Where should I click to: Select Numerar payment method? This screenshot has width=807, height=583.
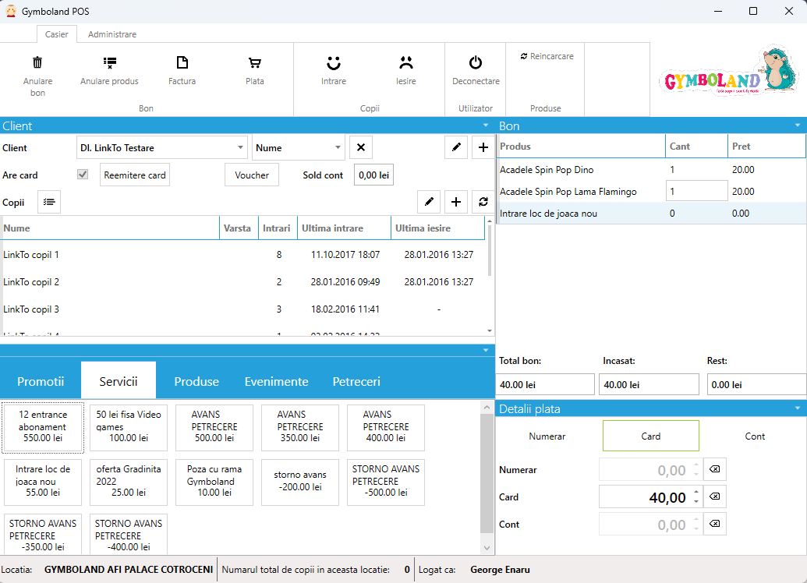(x=547, y=436)
